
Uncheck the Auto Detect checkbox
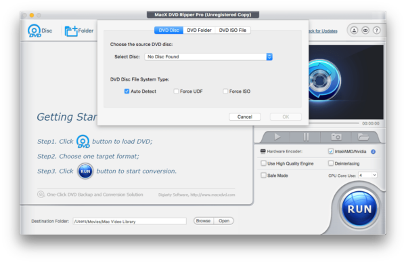127,92
